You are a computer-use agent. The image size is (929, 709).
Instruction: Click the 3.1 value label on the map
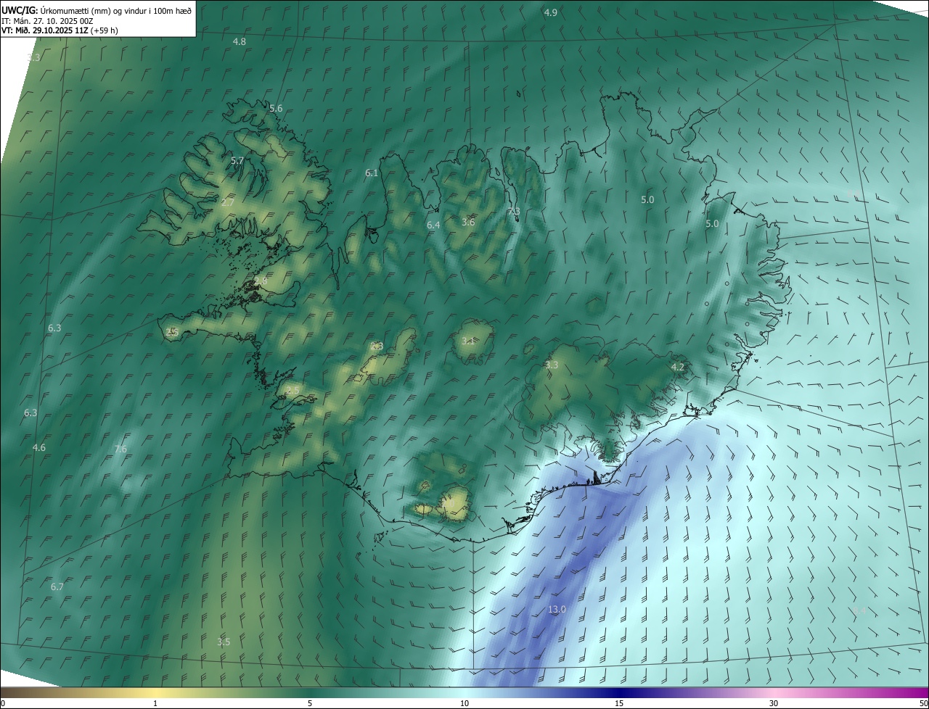468,341
